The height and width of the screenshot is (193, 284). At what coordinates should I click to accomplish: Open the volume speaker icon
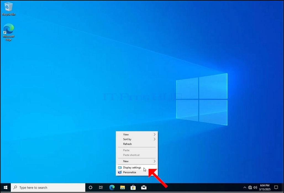click(x=255, y=187)
